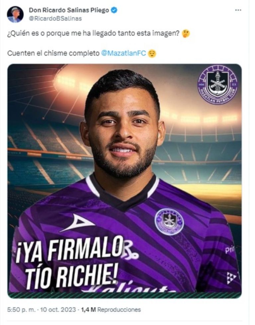Image resolution: width=255 pixels, height=325 pixels.
Task: Open the @MazatlanFC mention
Action: point(124,53)
